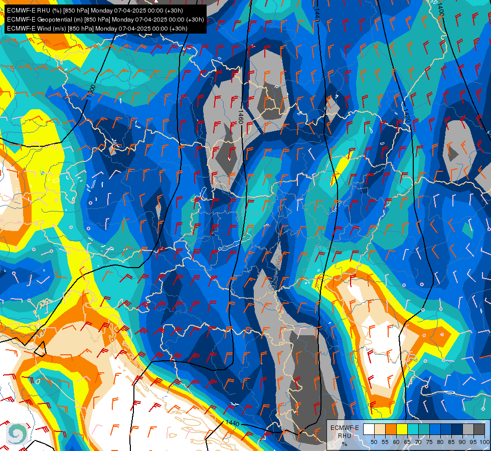This screenshot has width=491, height=451.
Task: Select the ECMWF-E Geopotential title line
Action: 105,20
